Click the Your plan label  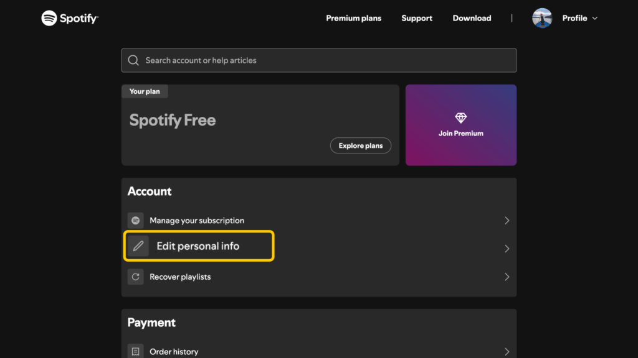(x=145, y=91)
